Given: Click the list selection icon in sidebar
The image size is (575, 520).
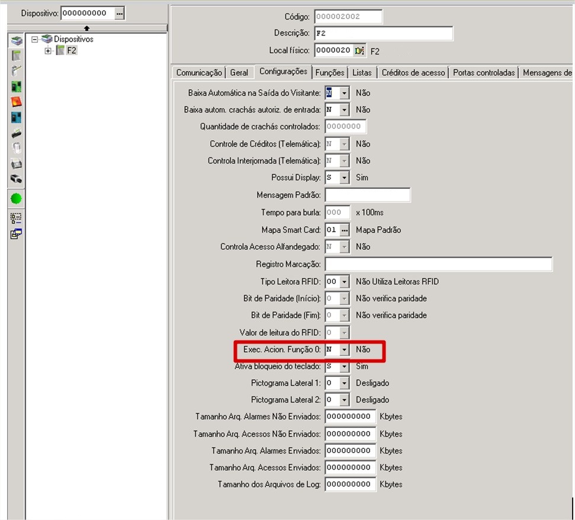Looking at the screenshot, I should point(16,218).
